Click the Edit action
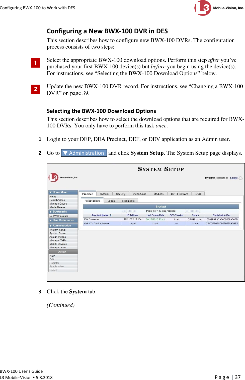The height and width of the screenshot is (380, 245). pos(63,259)
